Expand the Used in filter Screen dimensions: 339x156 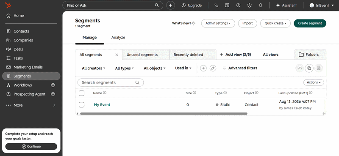183,68
